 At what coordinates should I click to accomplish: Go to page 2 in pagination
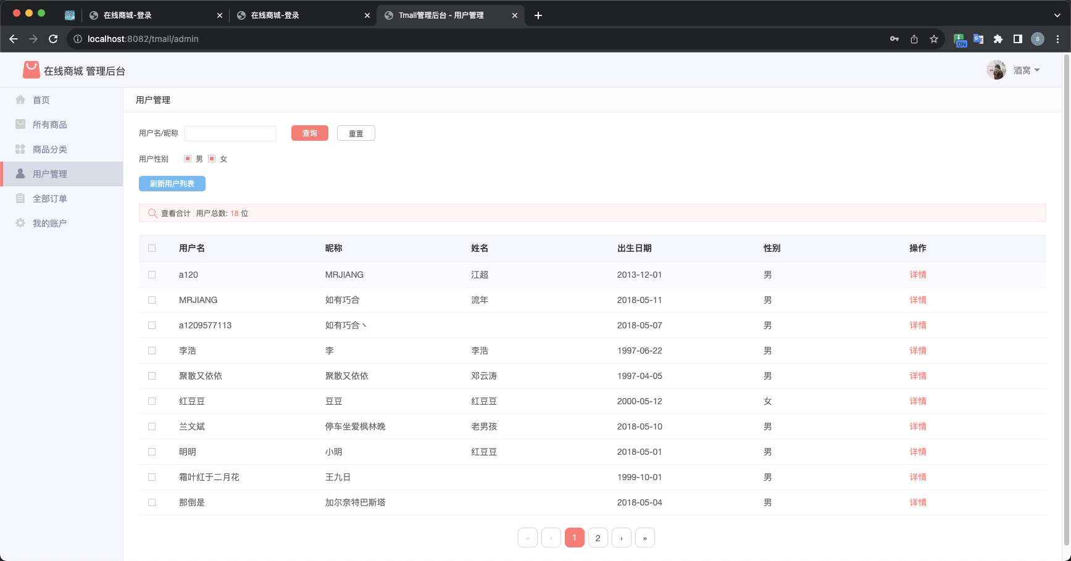tap(598, 538)
